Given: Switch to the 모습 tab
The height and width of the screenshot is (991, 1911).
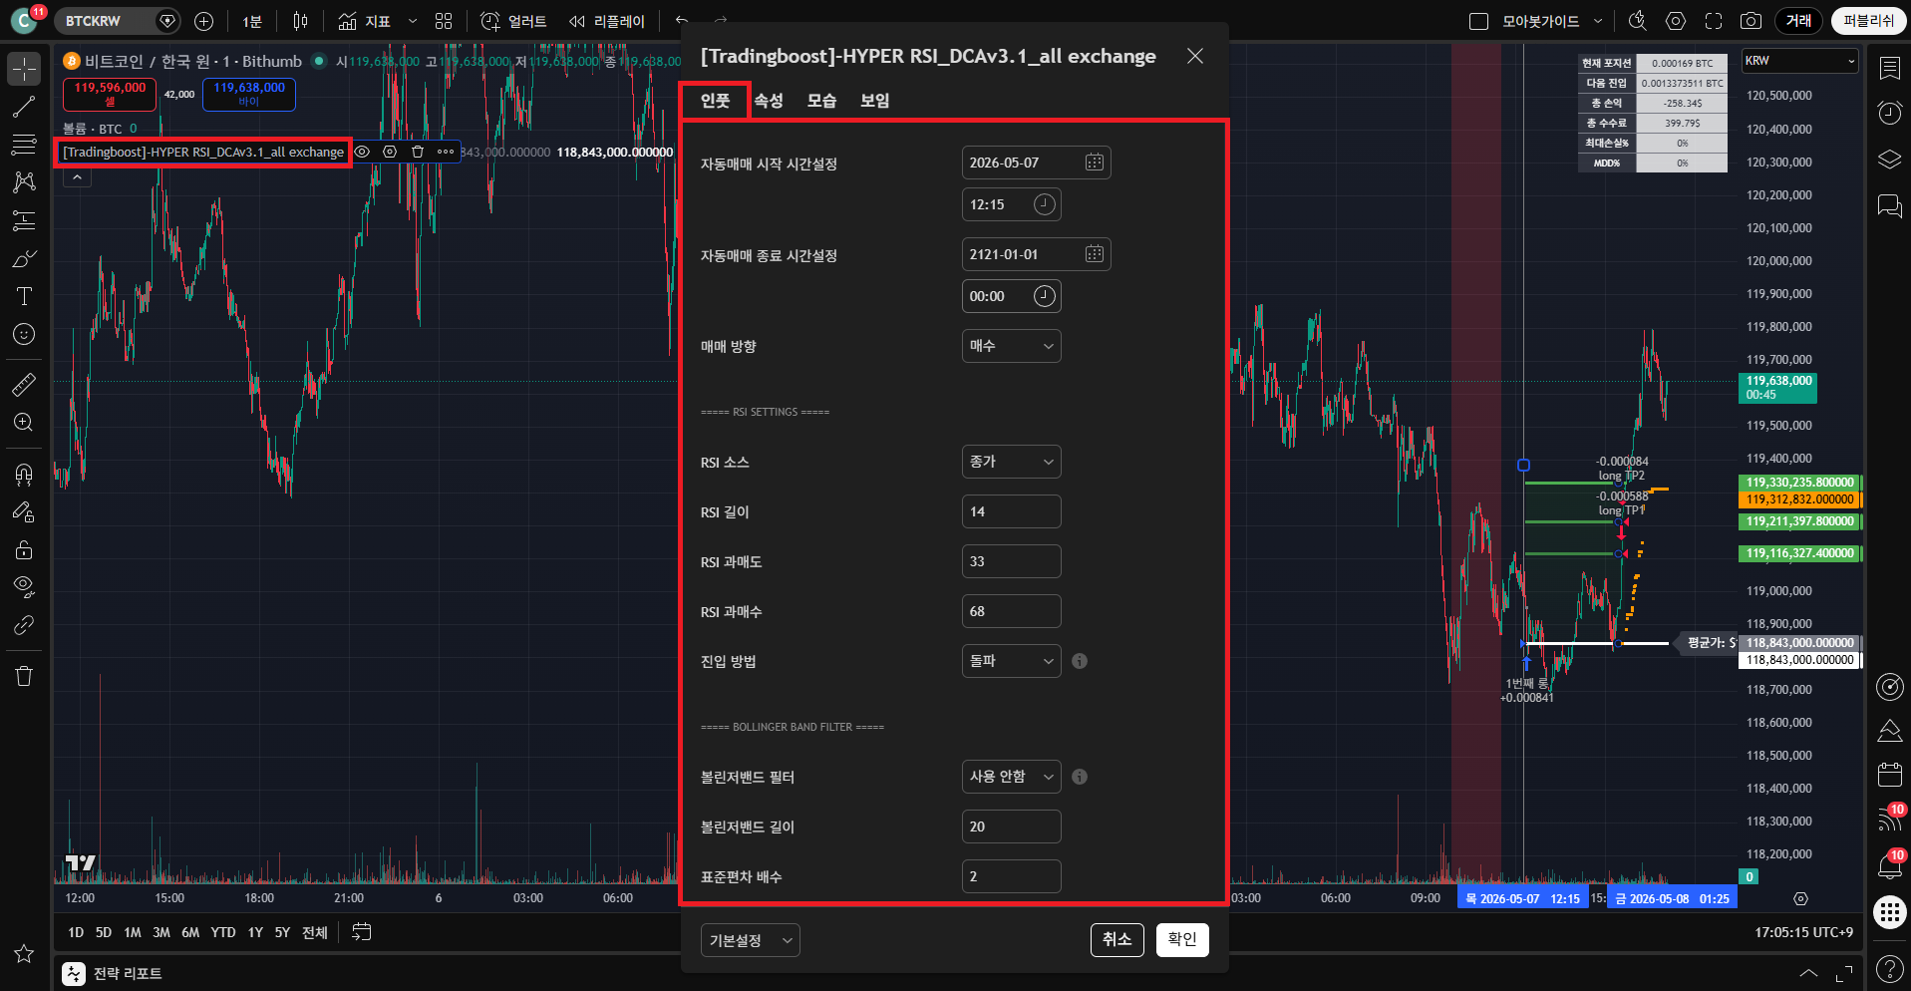Looking at the screenshot, I should tap(821, 101).
